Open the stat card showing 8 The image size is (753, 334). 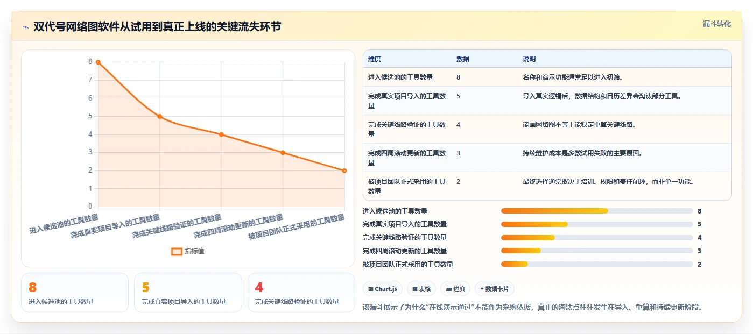[x=75, y=293]
